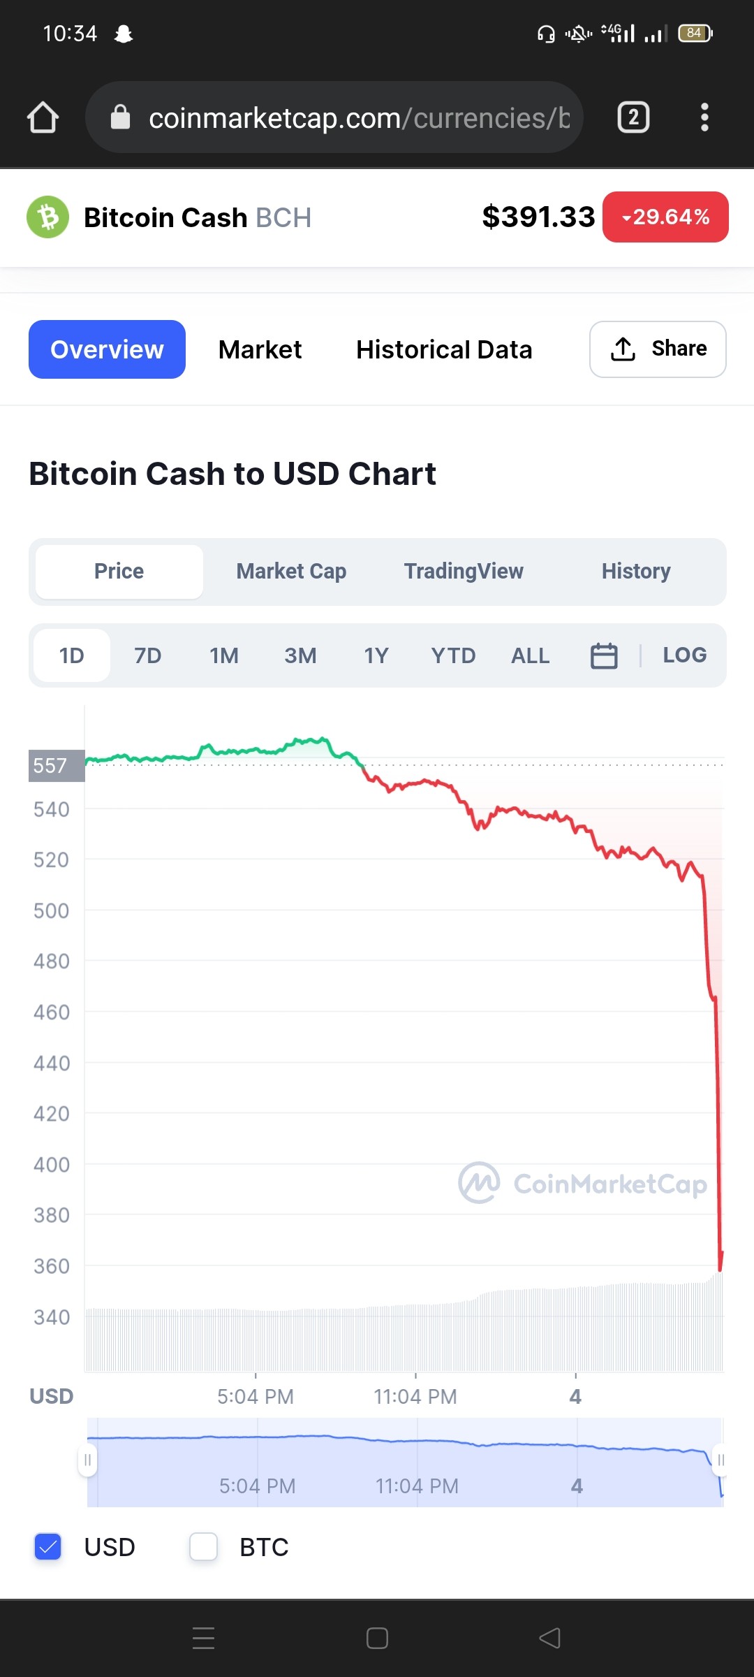Tap the Android home square icon
This screenshot has height=1677, width=754.
377,1638
